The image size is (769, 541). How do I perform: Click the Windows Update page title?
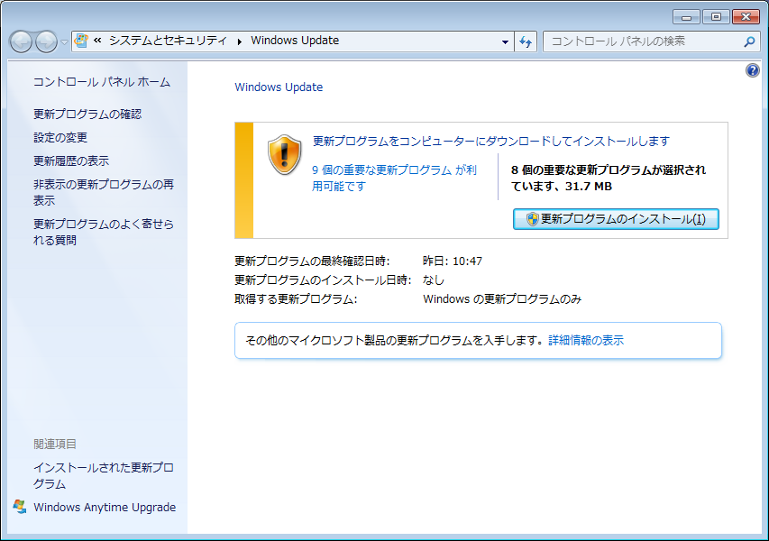279,87
